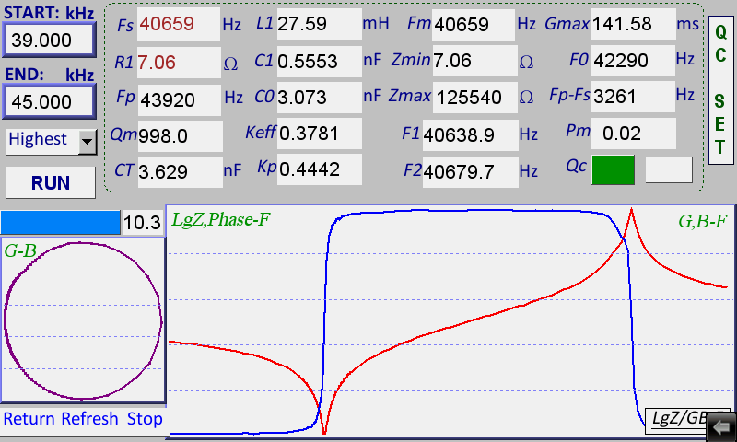
Task: Click the Return link
Action: pyautogui.click(x=29, y=419)
